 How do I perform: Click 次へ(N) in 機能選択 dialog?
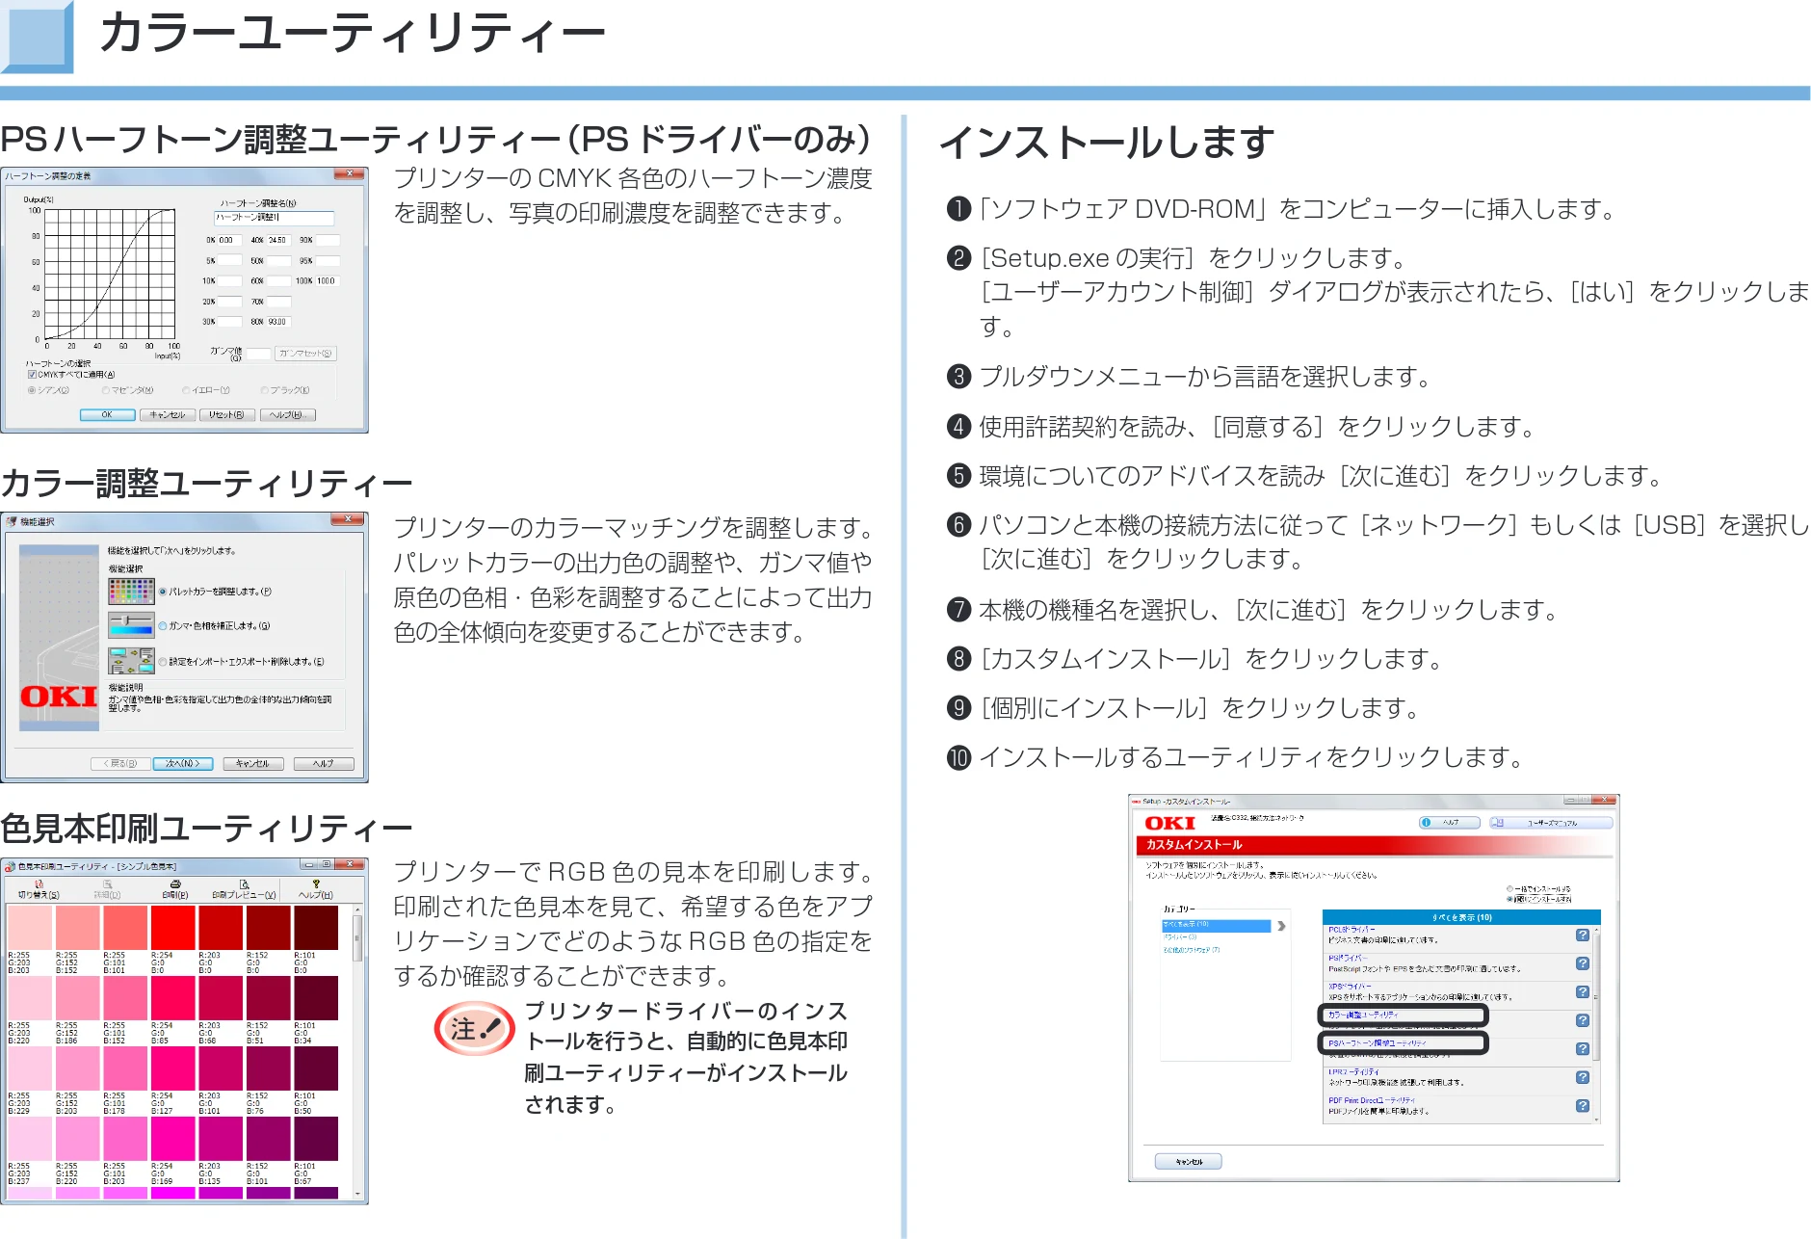(182, 763)
